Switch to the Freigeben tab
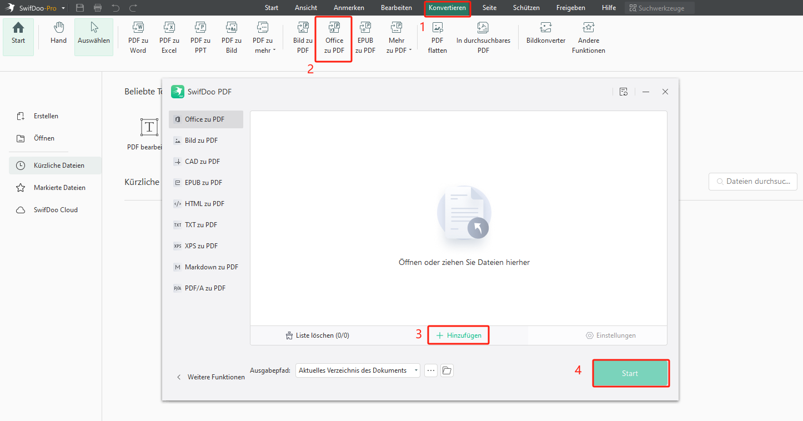This screenshot has height=421, width=803. click(x=571, y=8)
